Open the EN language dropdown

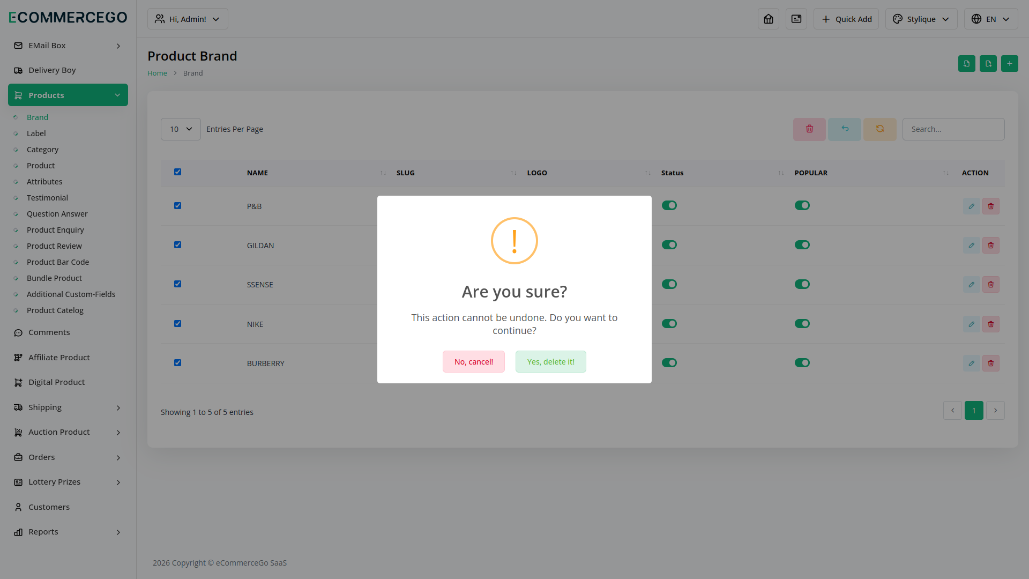tap(991, 19)
